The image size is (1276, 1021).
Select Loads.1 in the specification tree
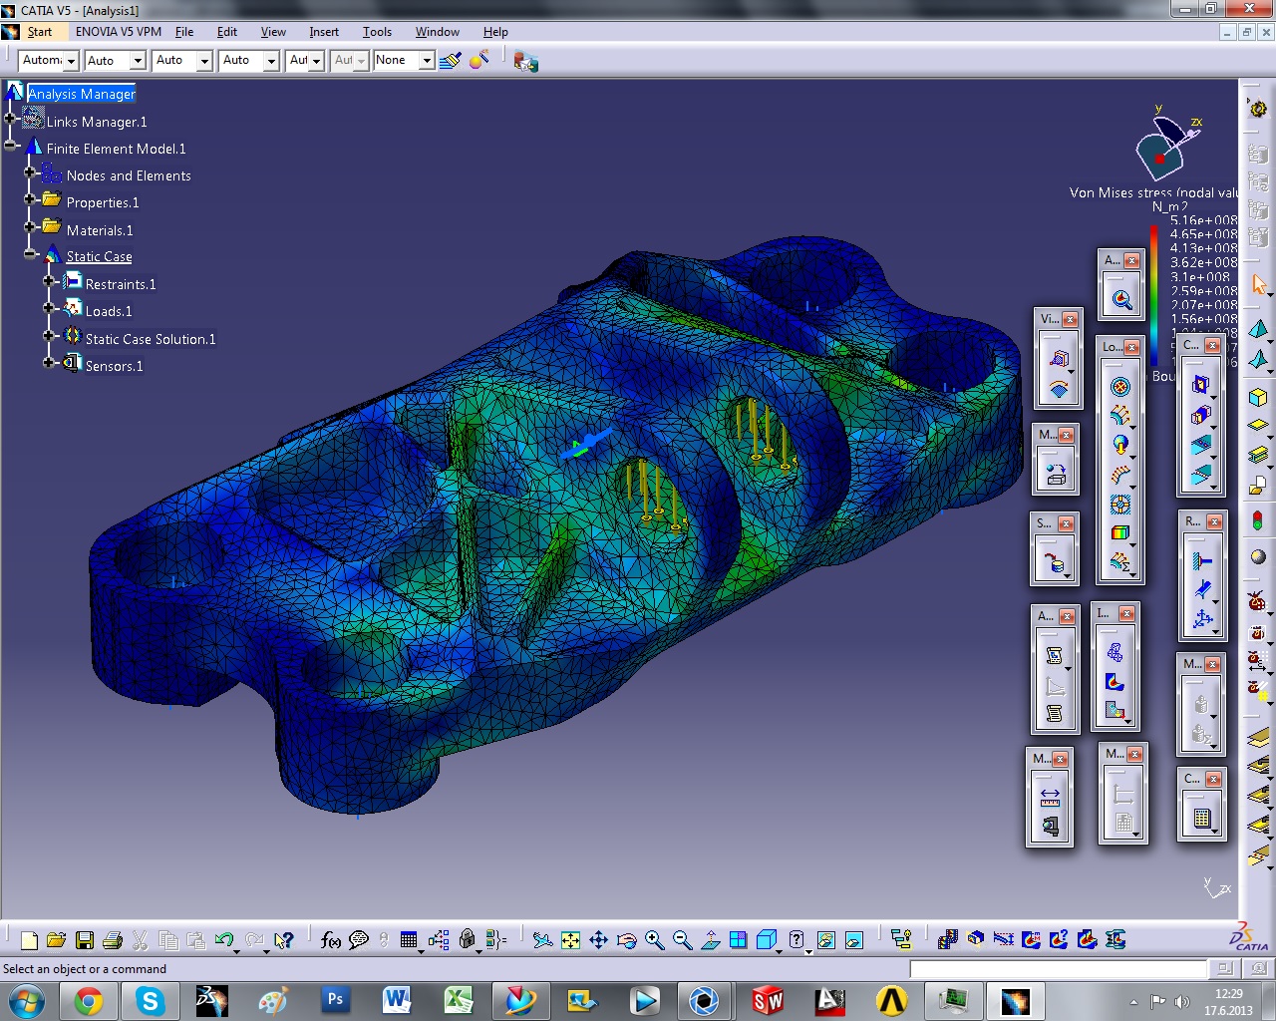(x=109, y=311)
